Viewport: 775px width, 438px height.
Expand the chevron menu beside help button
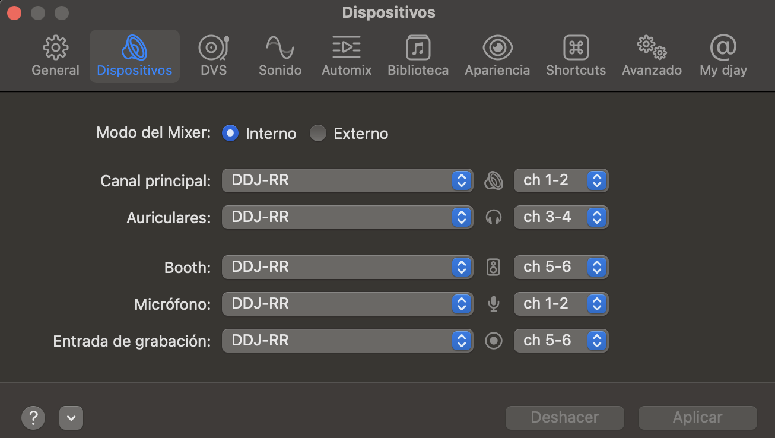point(71,417)
